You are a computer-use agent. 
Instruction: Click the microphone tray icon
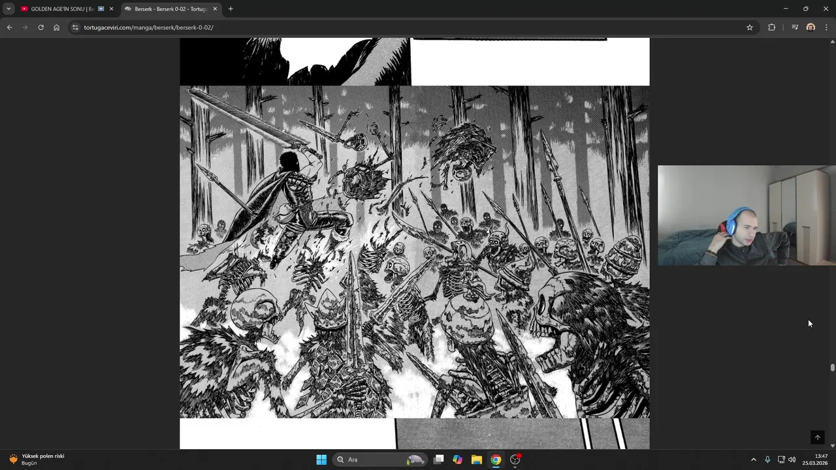pyautogui.click(x=767, y=460)
